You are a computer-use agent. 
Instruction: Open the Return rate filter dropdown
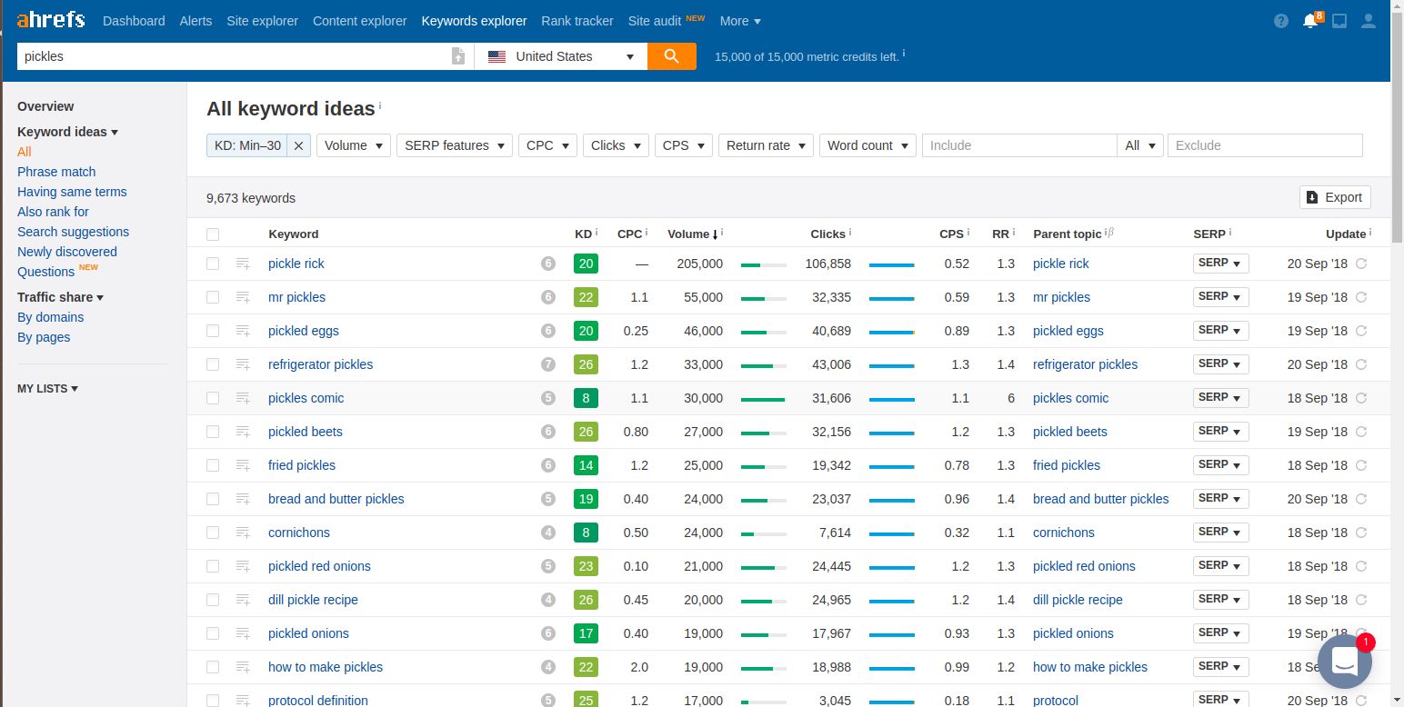766,145
